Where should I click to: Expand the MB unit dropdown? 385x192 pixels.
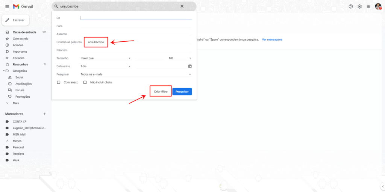click(x=180, y=58)
